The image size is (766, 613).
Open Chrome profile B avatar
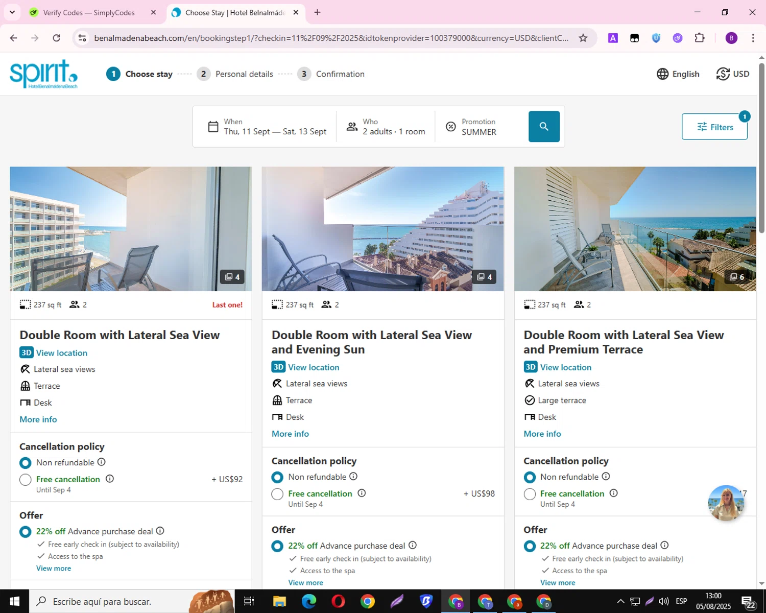pyautogui.click(x=731, y=38)
